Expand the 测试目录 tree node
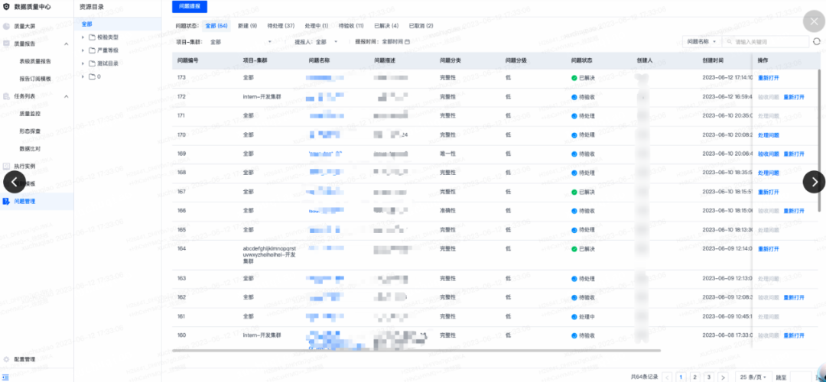Image resolution: width=826 pixels, height=382 pixels. point(83,63)
